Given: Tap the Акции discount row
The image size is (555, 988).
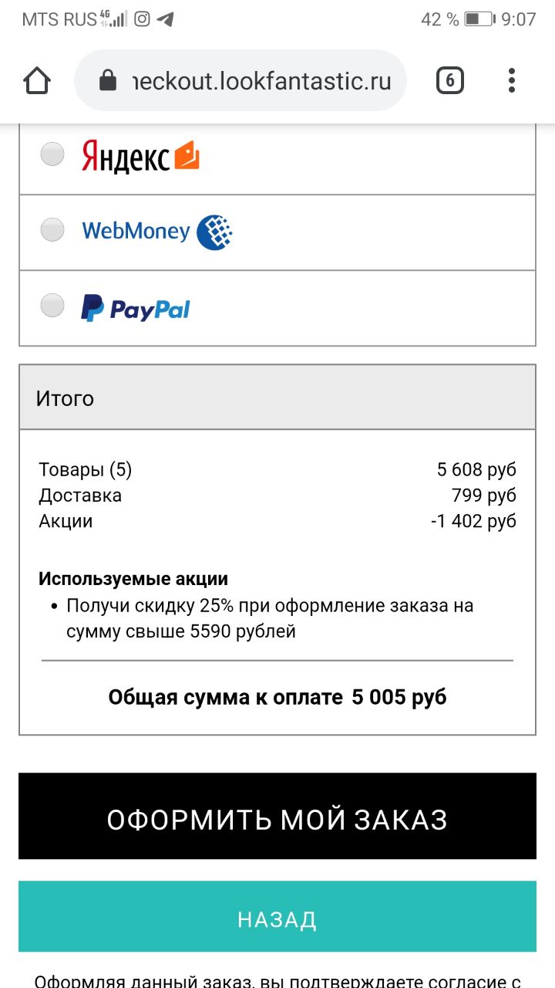Looking at the screenshot, I should click(277, 521).
